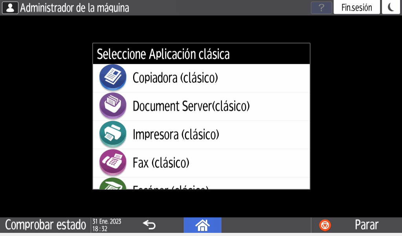Image resolution: width=402 pixels, height=236 pixels.
Task: Click the user profile icon
Action: click(10, 8)
